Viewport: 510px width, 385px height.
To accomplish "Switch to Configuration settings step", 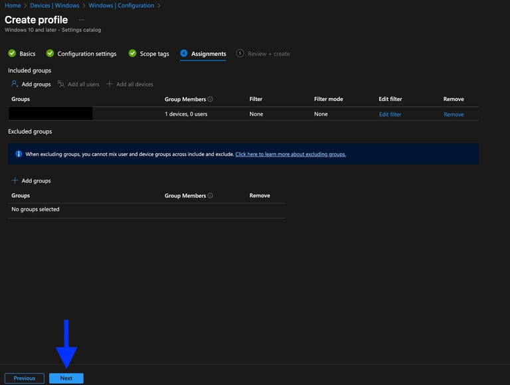I will tap(86, 54).
